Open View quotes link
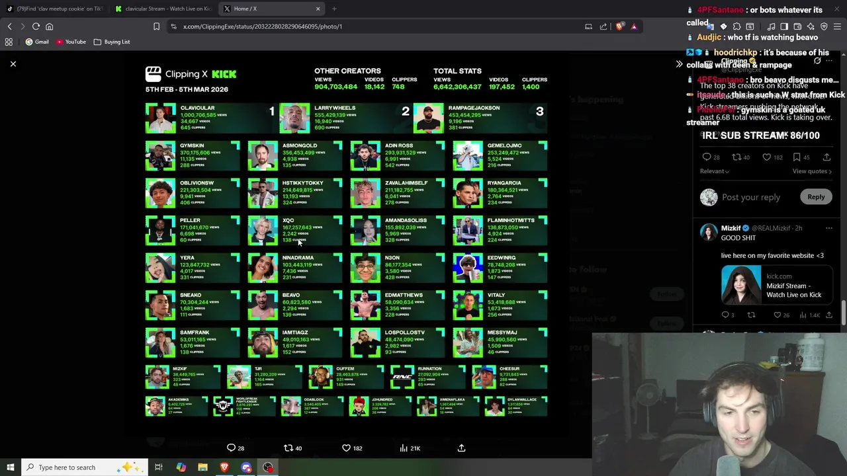The image size is (847, 476). [x=812, y=171]
